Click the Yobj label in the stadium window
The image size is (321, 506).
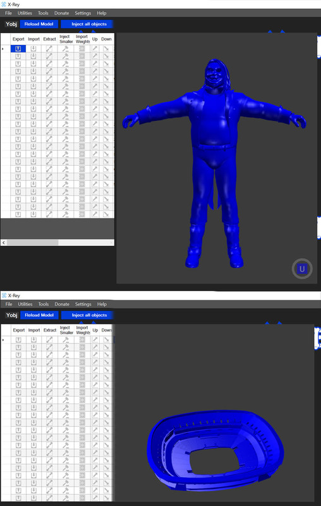pyautogui.click(x=11, y=315)
